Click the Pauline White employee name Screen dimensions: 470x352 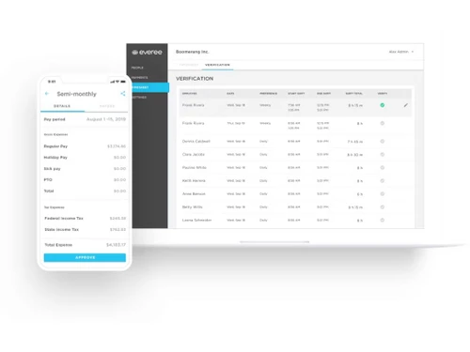[195, 168]
